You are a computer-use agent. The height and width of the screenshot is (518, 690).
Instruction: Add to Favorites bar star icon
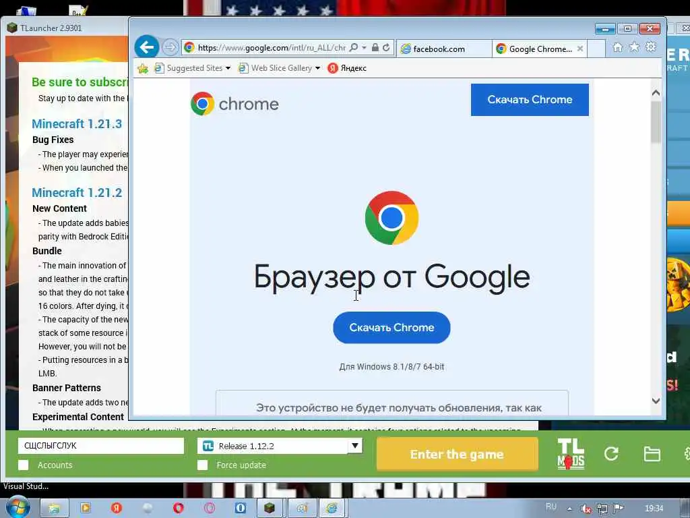point(143,68)
